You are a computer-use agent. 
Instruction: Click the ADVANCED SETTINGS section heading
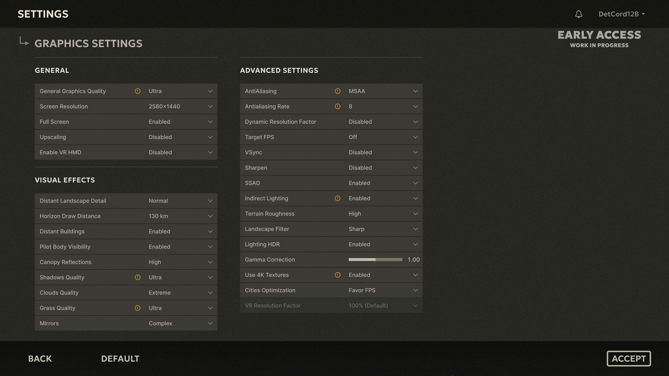279,70
